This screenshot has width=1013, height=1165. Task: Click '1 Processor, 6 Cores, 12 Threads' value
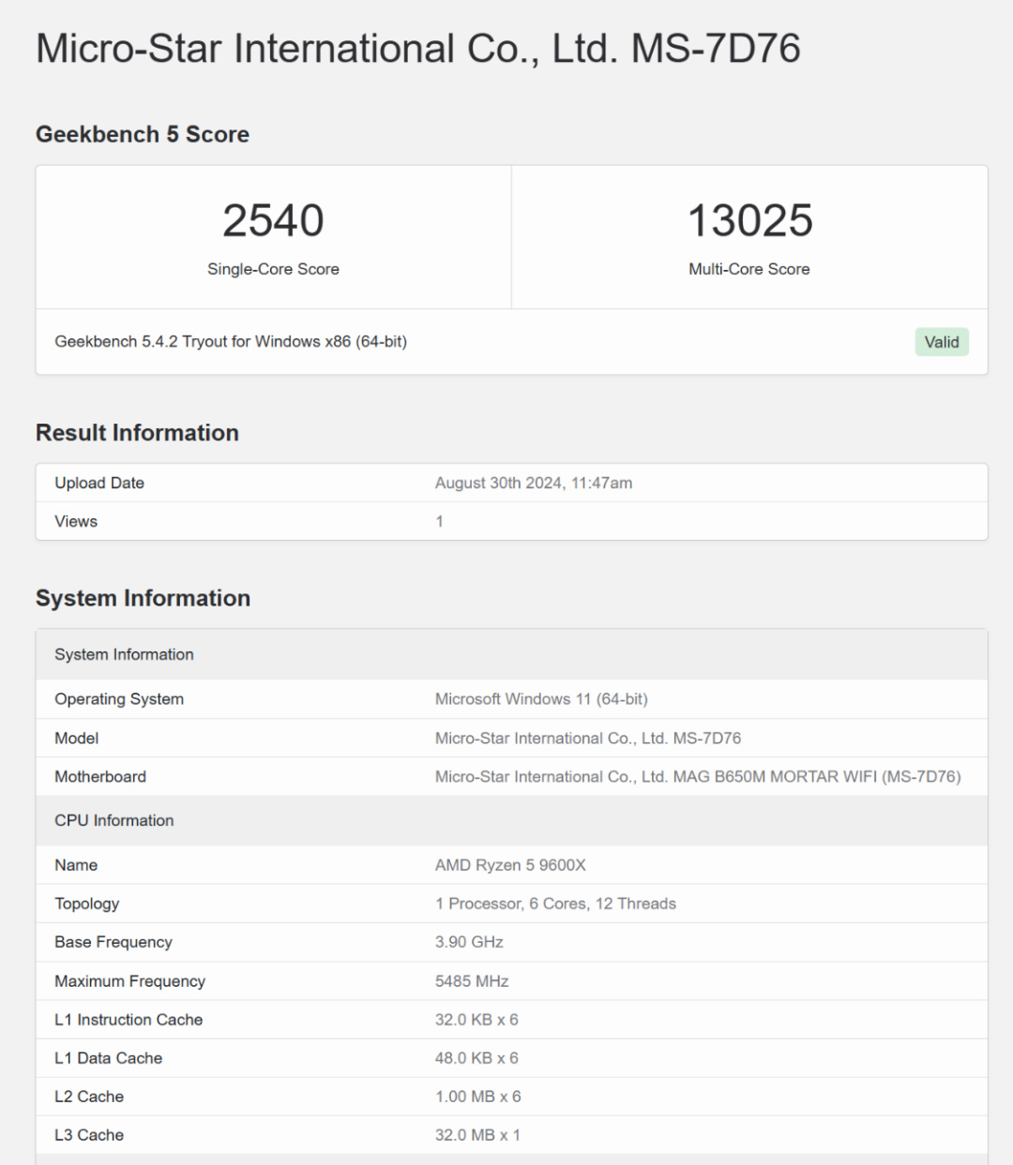coord(555,904)
